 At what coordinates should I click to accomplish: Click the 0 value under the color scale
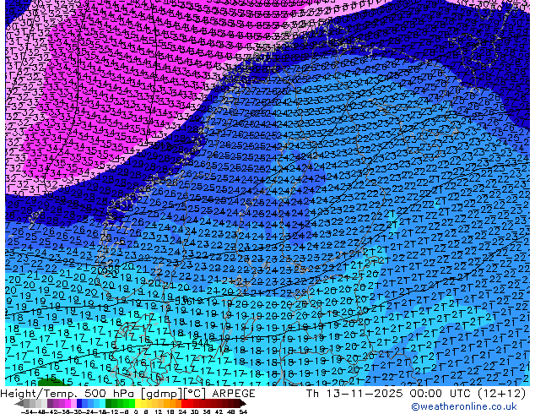[136, 411]
